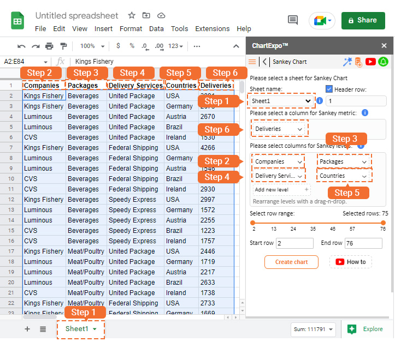Viewport: 395px width, 348px height.
Task: Print the spreadsheet
Action: click(49, 46)
